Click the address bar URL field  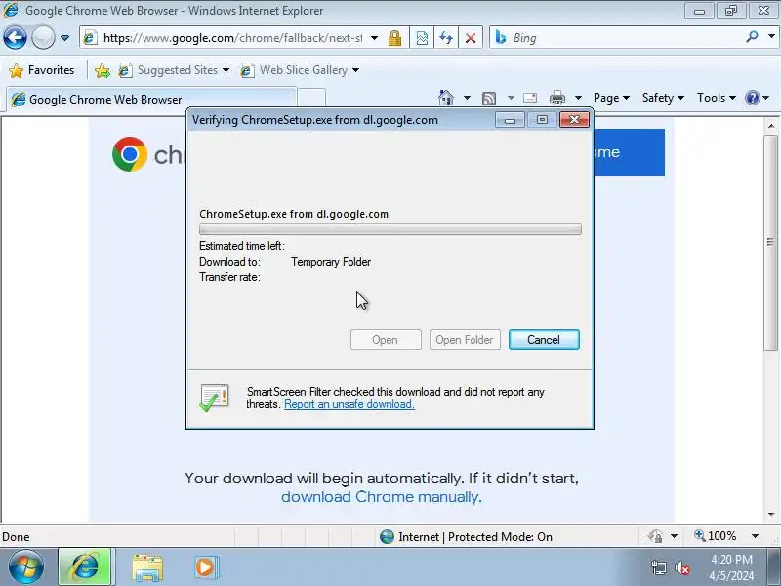[x=232, y=38]
